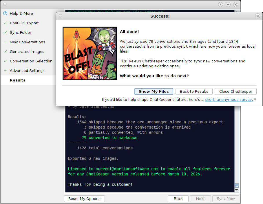Image resolution: width=263 pixels, height=204 pixels.
Task: Click the checkmark icon beside Conversation Selection
Action: coord(5,61)
